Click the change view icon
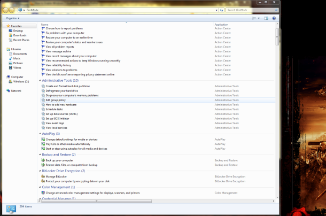326x216 pixels. pyautogui.click(x=254, y=18)
